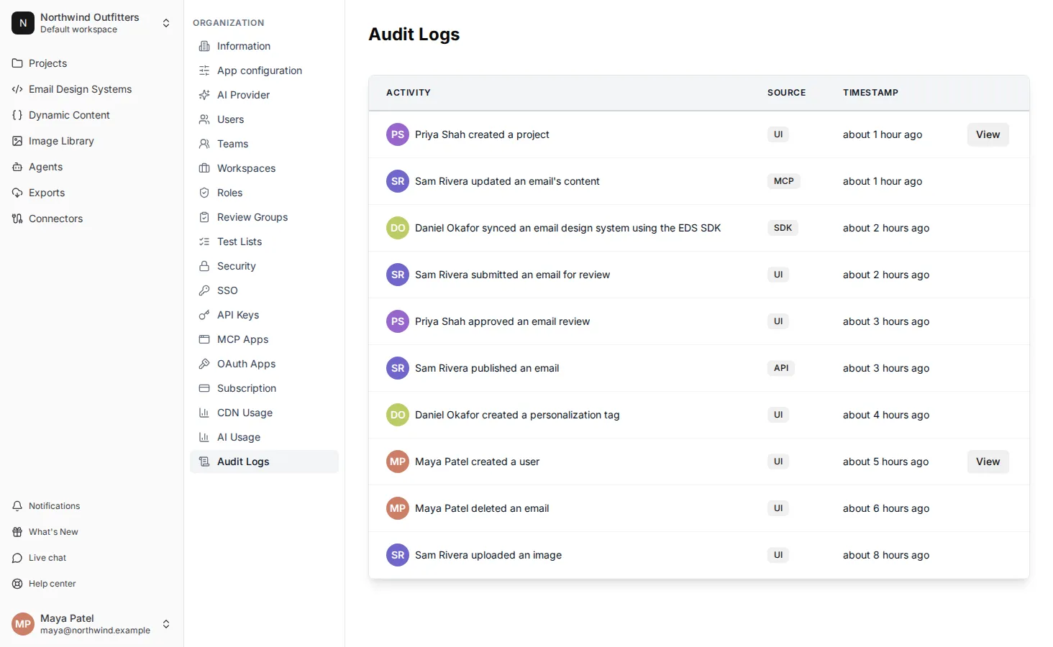Open the Maya Patel account menu chevron

pyautogui.click(x=166, y=624)
